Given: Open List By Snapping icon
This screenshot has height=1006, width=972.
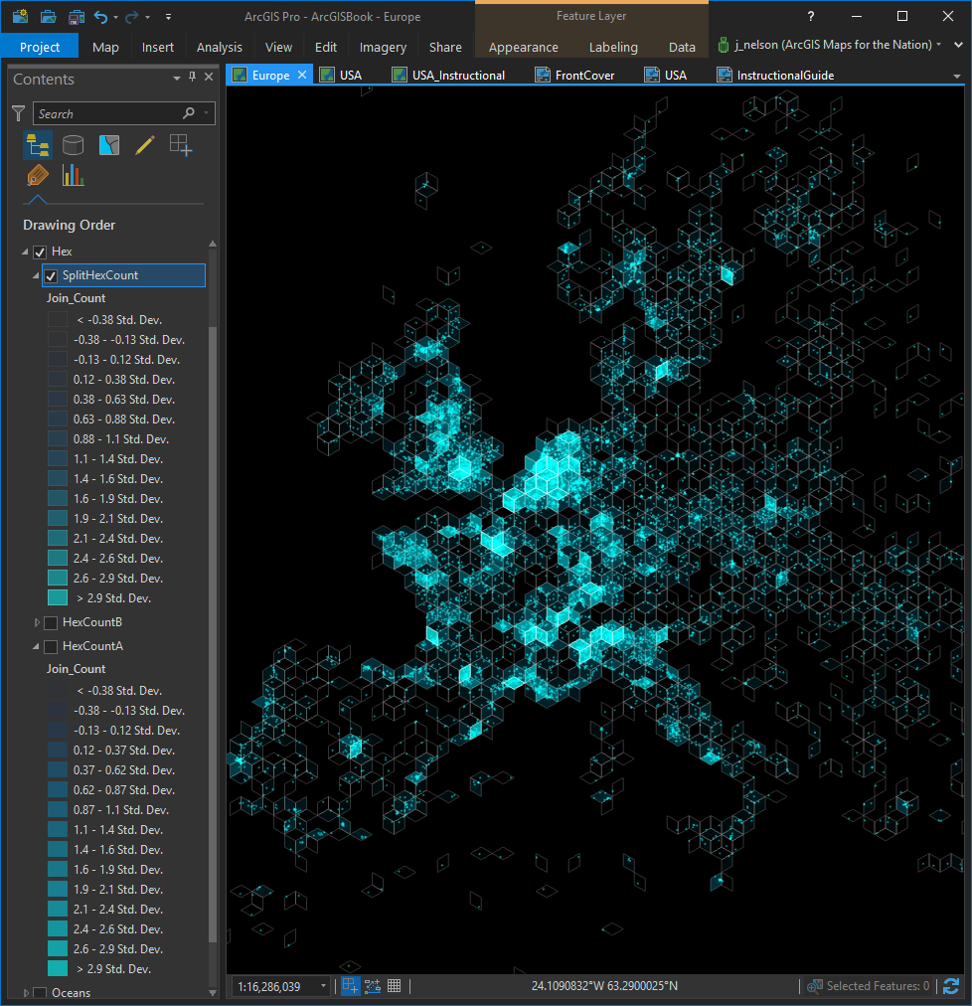Looking at the screenshot, I should pyautogui.click(x=180, y=145).
